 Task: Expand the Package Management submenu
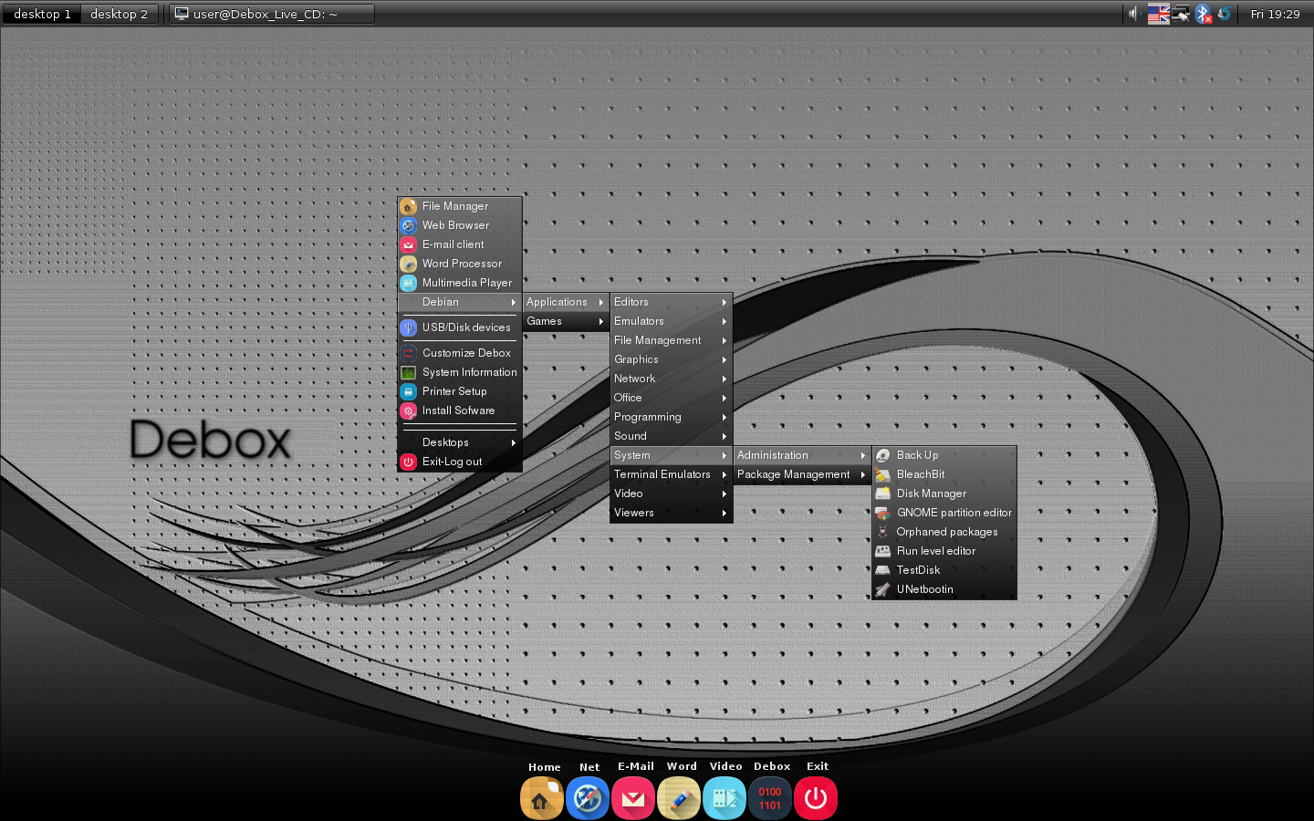click(801, 474)
